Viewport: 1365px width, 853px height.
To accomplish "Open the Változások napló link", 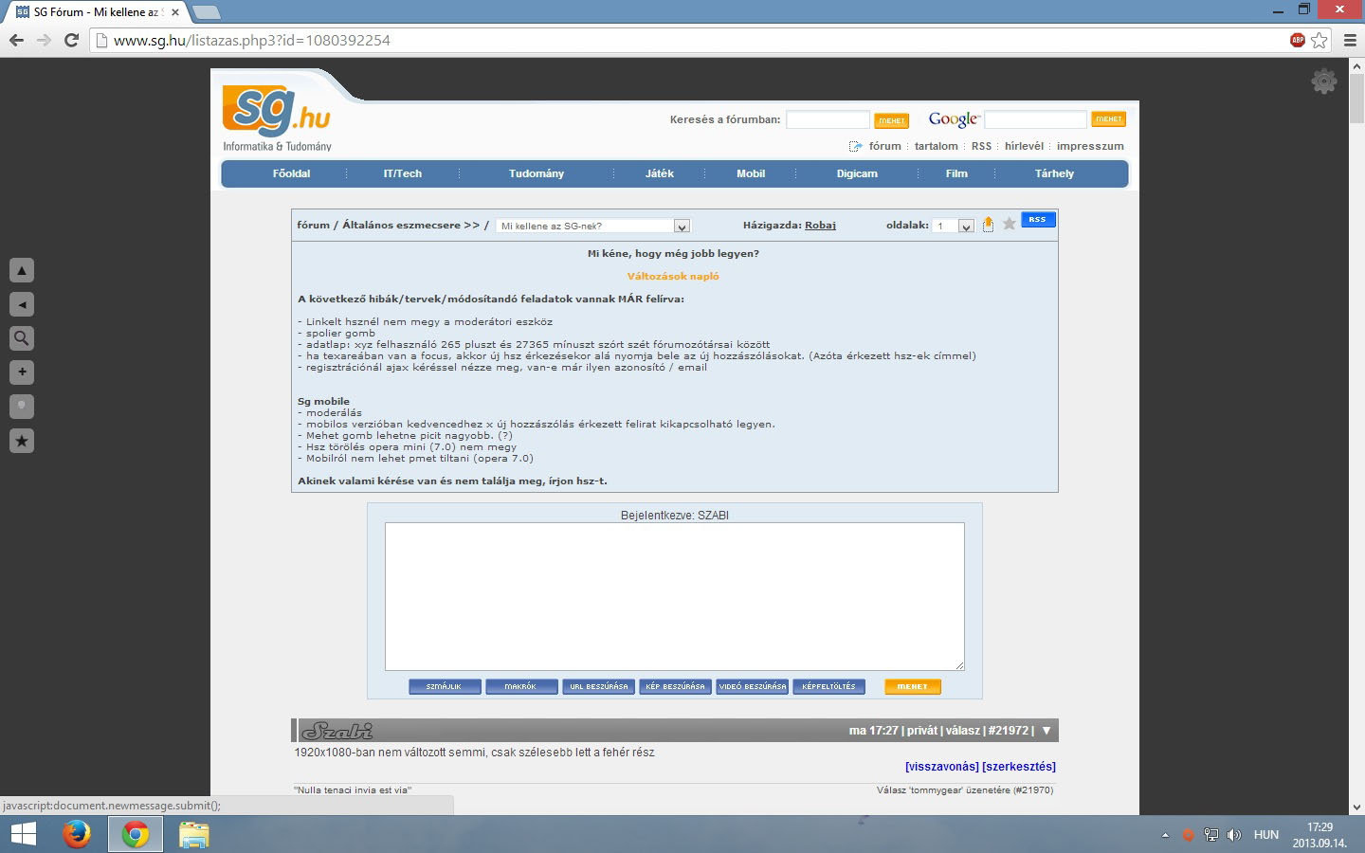I will [673, 277].
